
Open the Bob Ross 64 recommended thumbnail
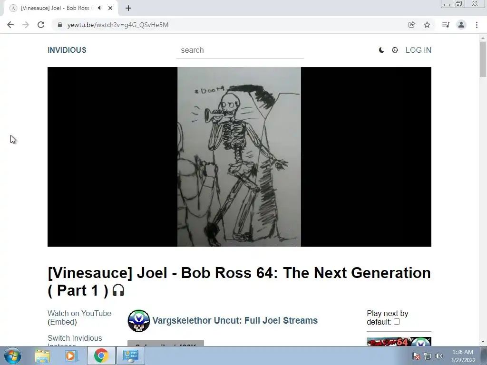click(x=399, y=342)
